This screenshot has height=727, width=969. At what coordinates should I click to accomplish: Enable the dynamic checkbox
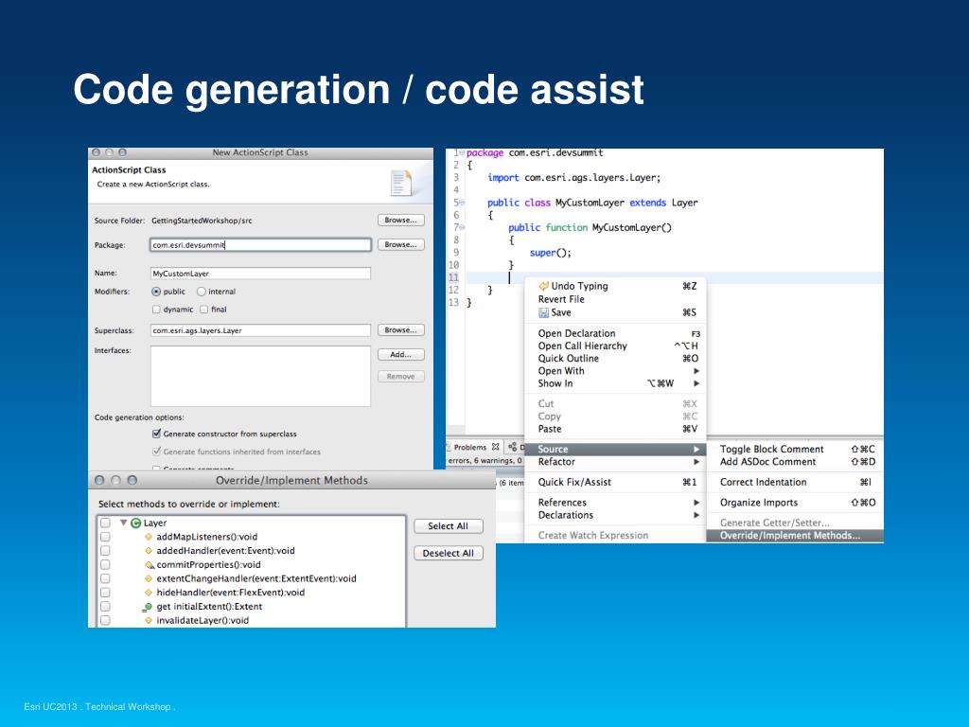tap(156, 310)
